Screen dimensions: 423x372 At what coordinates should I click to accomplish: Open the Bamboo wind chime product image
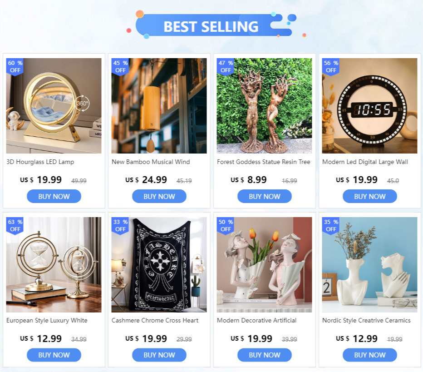coord(159,106)
